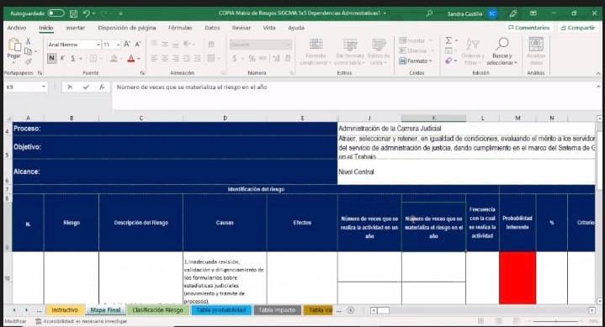Image resolution: width=605 pixels, height=327 pixels.
Task: Click the borders icon in Fuente group
Action: coord(93,58)
